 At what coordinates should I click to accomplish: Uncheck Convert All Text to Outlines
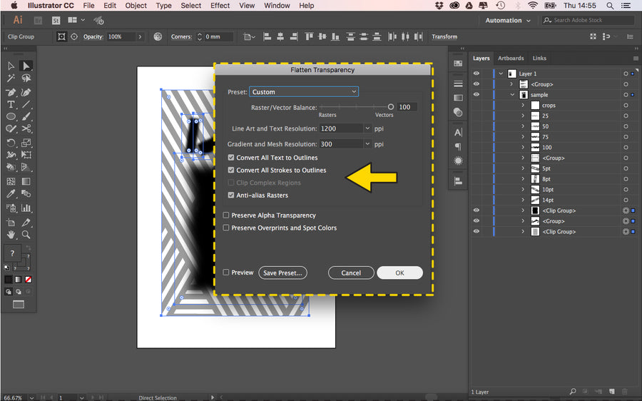[x=231, y=158]
